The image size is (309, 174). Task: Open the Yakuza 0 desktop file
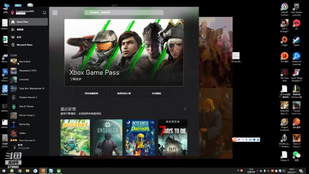[284, 156]
